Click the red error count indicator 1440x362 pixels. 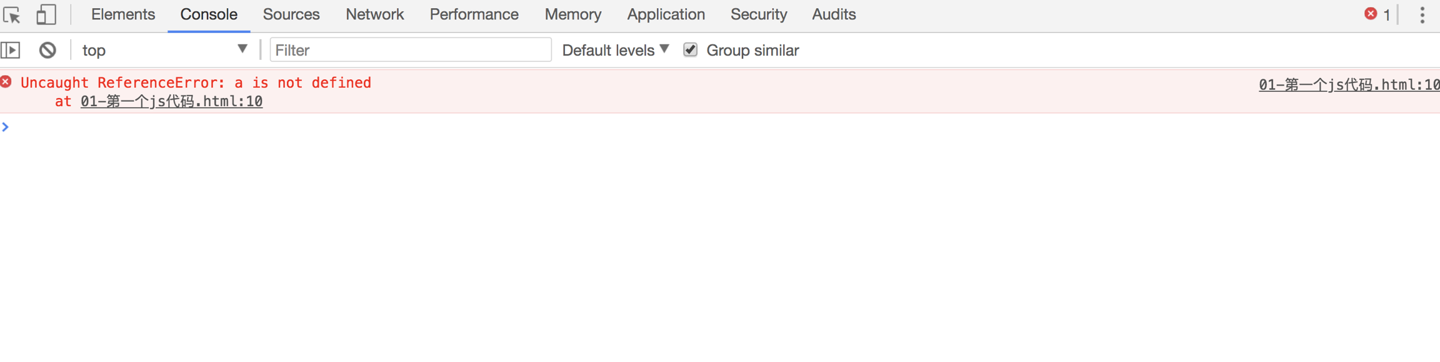(1377, 14)
